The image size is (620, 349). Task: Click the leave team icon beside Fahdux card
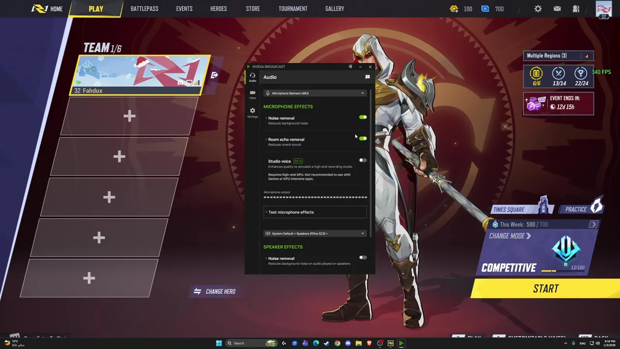[x=214, y=75]
